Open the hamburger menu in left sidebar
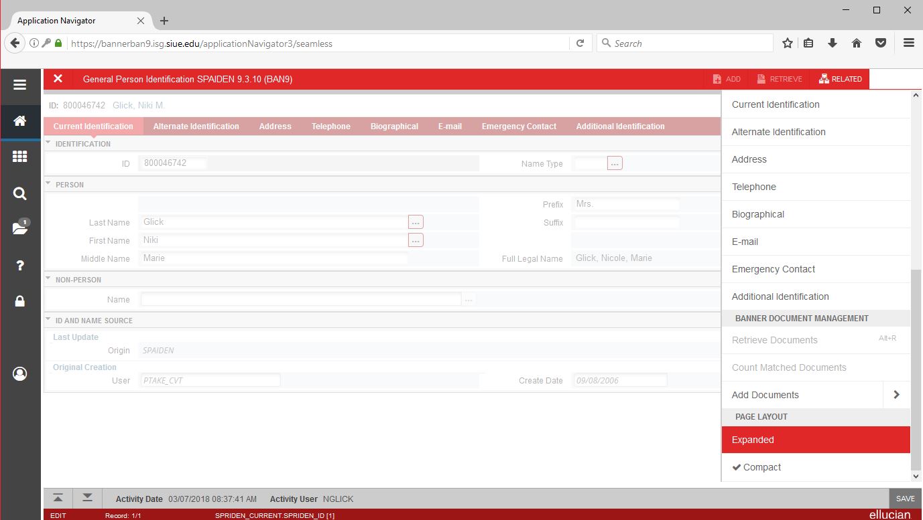This screenshot has height=520, width=923. pyautogui.click(x=19, y=85)
